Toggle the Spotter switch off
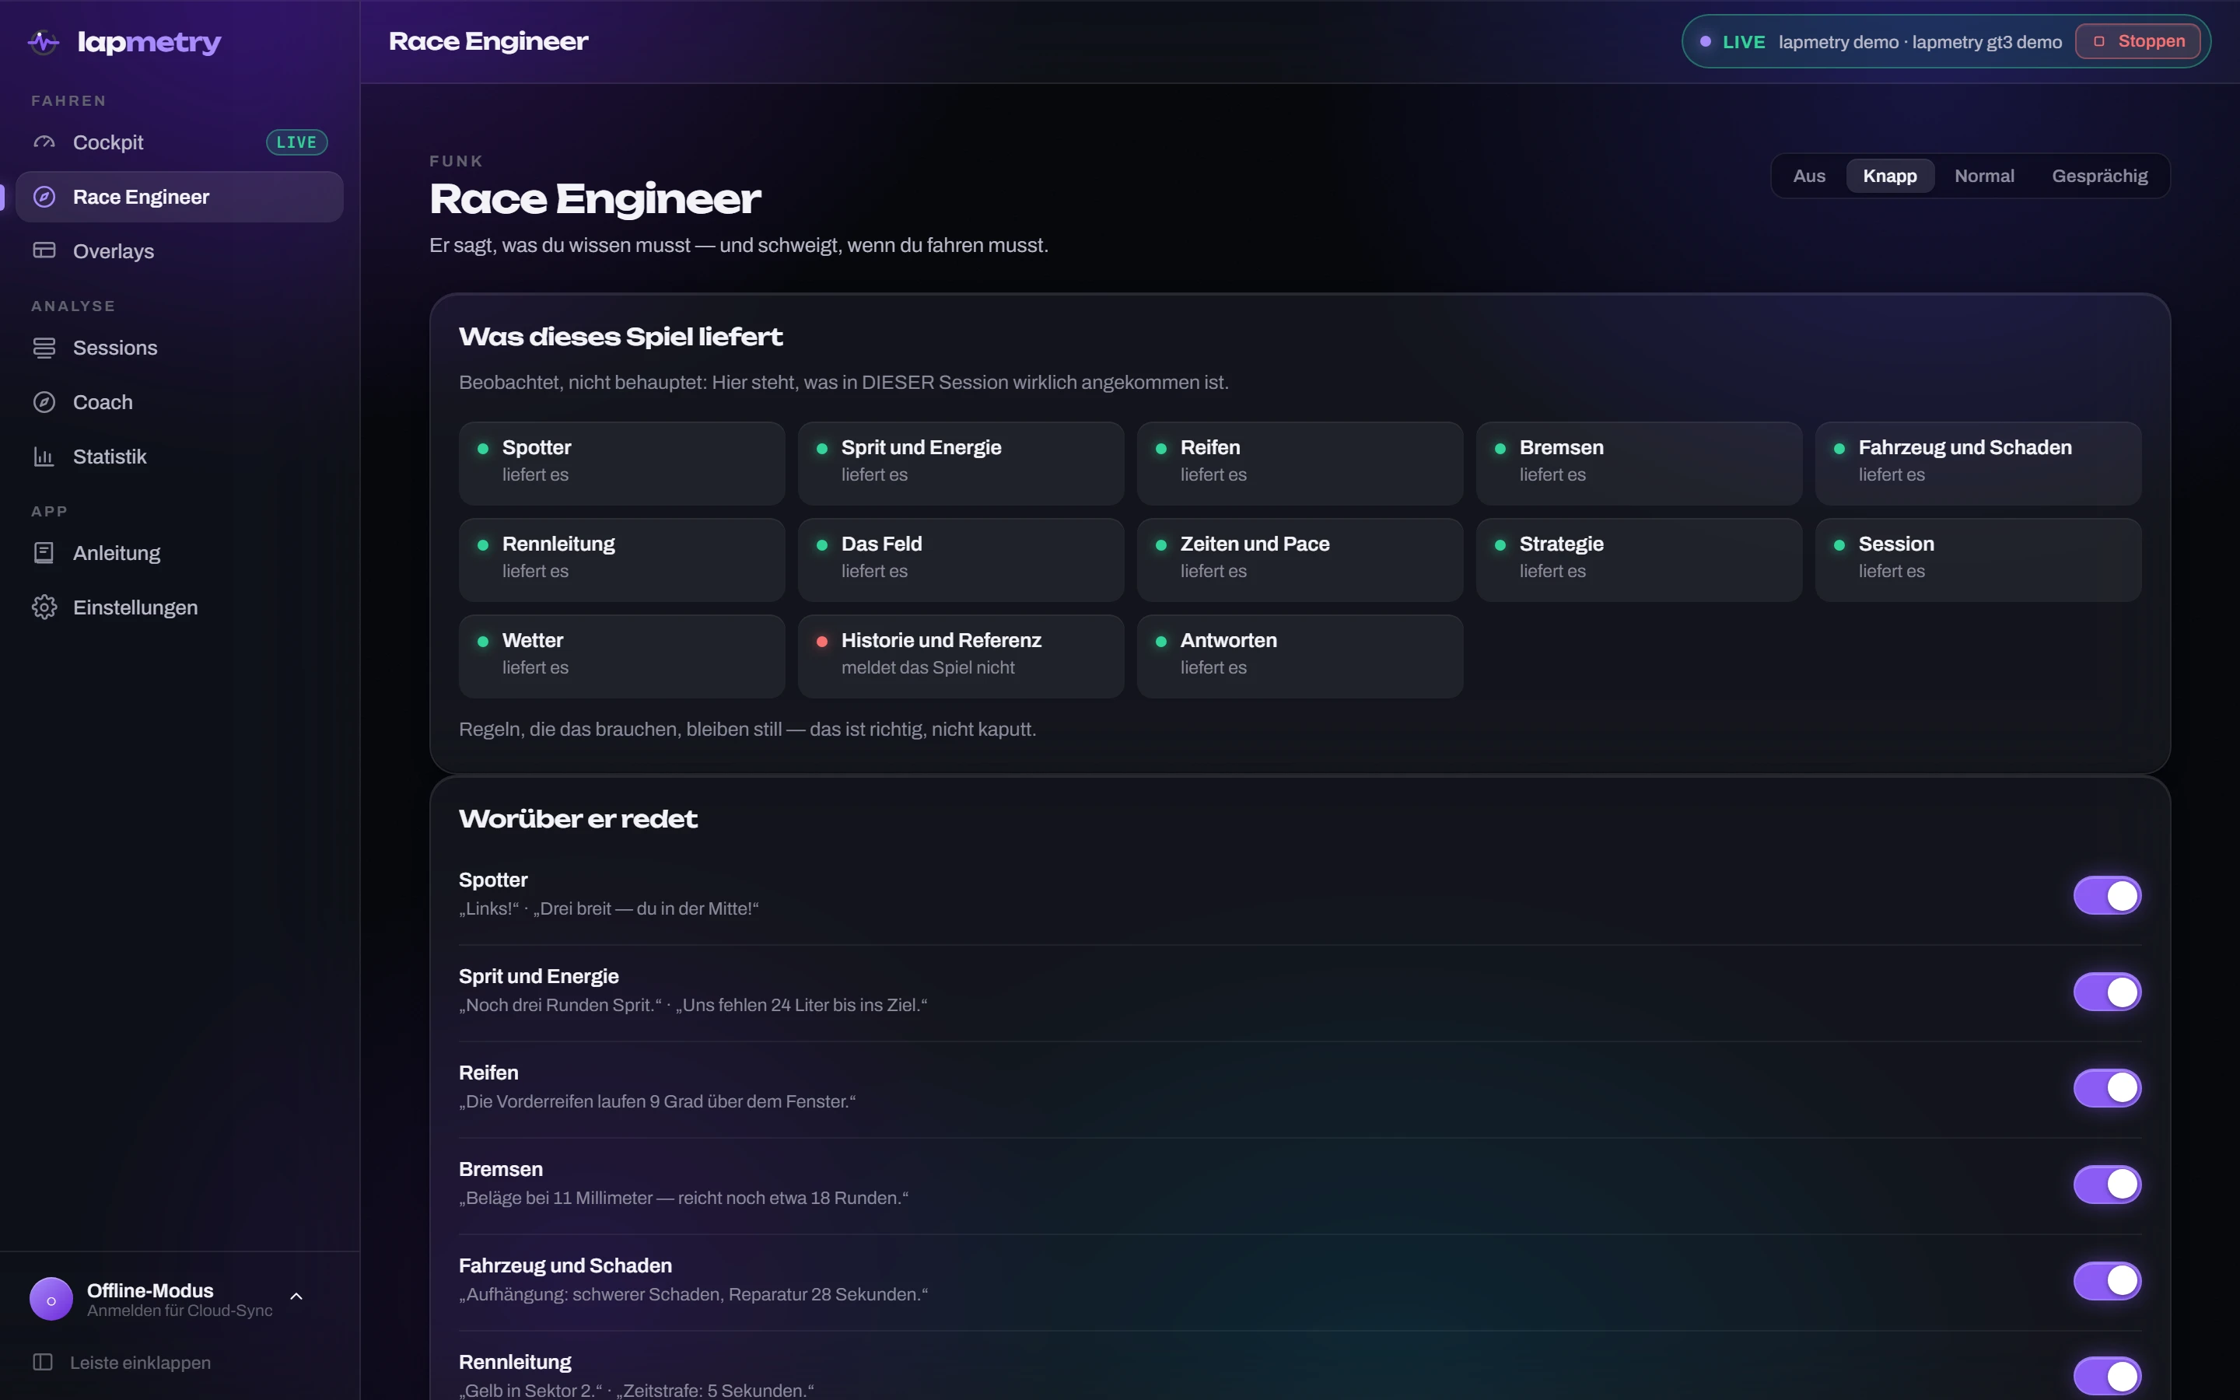This screenshot has width=2240, height=1400. pyautogui.click(x=2108, y=895)
